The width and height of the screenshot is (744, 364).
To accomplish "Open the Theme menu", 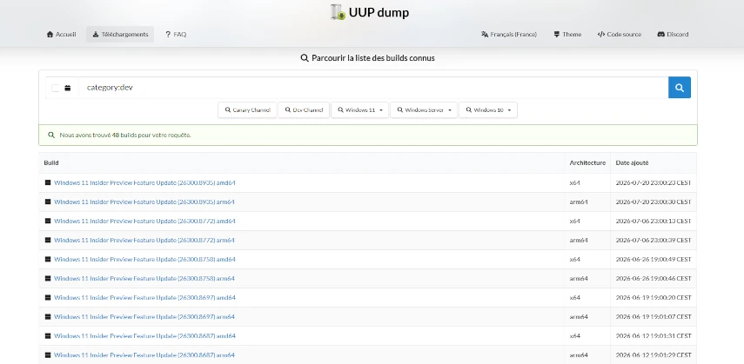I will (x=567, y=35).
